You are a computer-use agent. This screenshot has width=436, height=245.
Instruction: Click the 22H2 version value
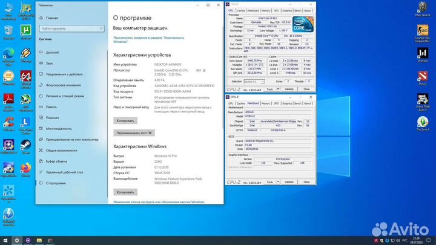pyautogui.click(x=158, y=162)
